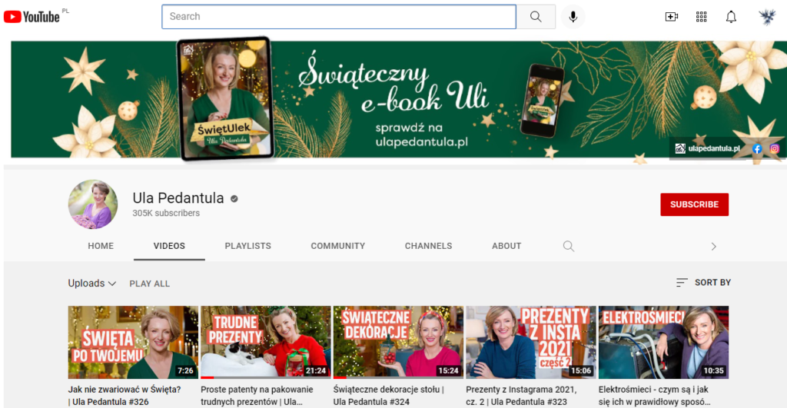Open title Prezenty z Instagrama 2021

[x=522, y=396]
